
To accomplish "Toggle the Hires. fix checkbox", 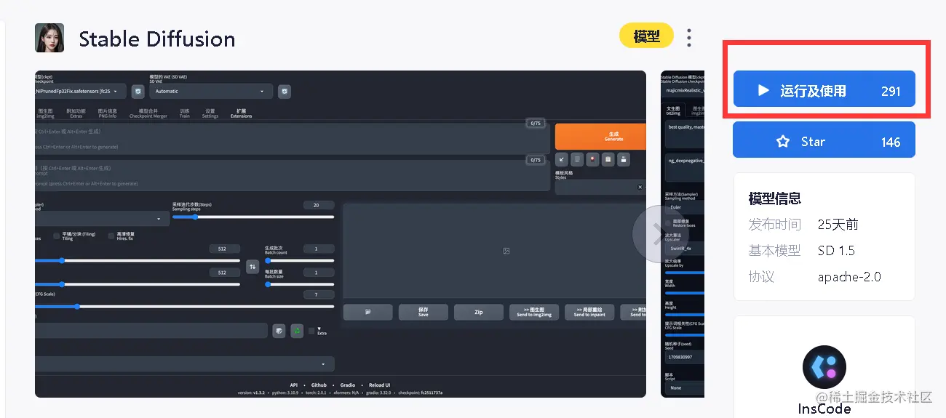I will [111, 236].
